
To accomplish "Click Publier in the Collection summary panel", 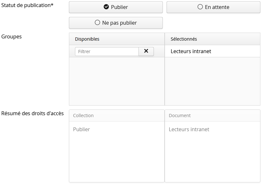I will tap(81, 129).
